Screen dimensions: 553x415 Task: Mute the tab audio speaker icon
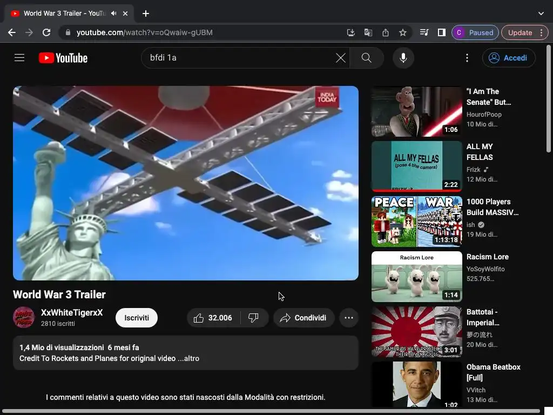(113, 14)
